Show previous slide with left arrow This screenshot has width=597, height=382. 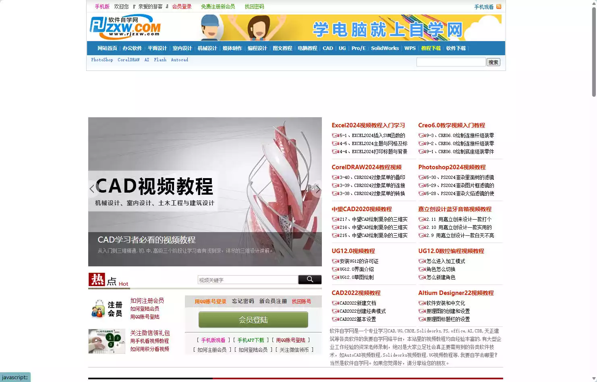pos(92,189)
